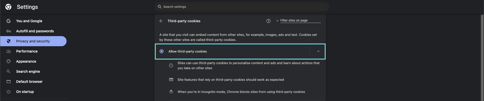Click the back arrow beside Third-party cookies
484x101 pixels.
point(161,21)
